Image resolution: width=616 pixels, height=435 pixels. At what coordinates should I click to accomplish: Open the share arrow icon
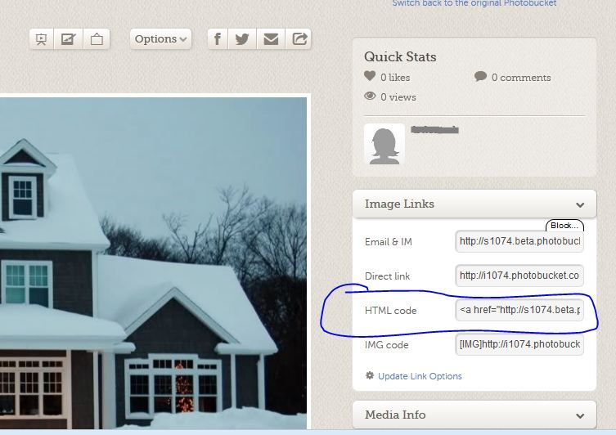[x=299, y=39]
